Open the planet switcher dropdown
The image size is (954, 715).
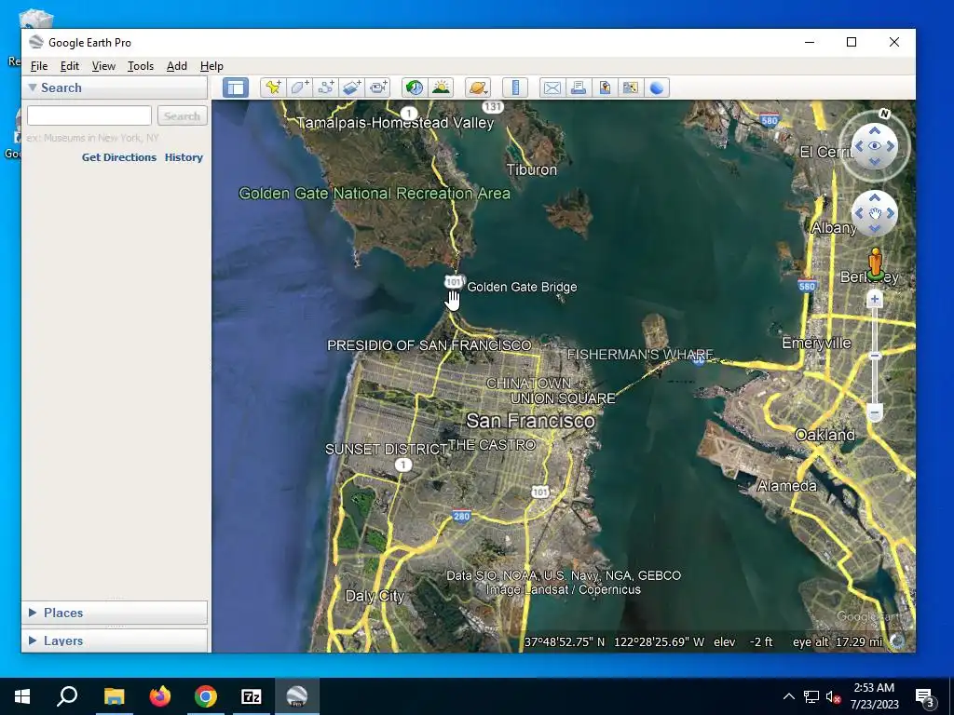478,88
